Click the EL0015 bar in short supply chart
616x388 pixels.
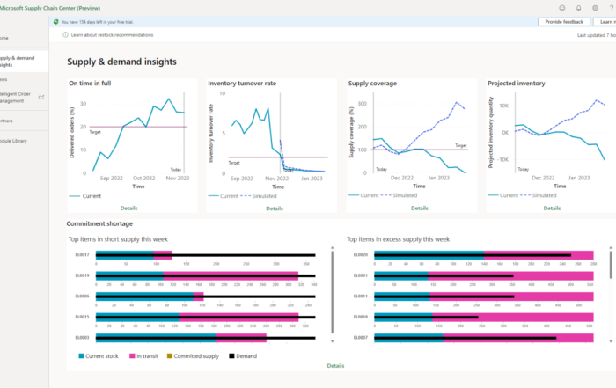pyautogui.click(x=205, y=317)
